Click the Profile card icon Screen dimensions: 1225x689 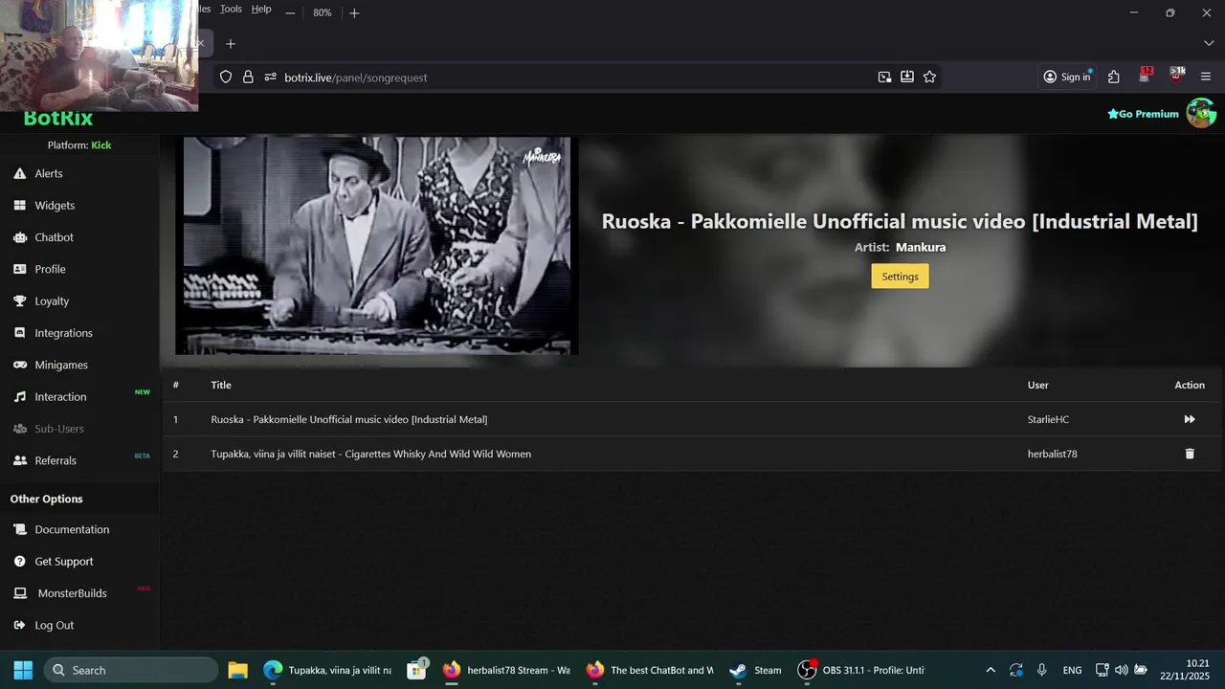coord(19,269)
